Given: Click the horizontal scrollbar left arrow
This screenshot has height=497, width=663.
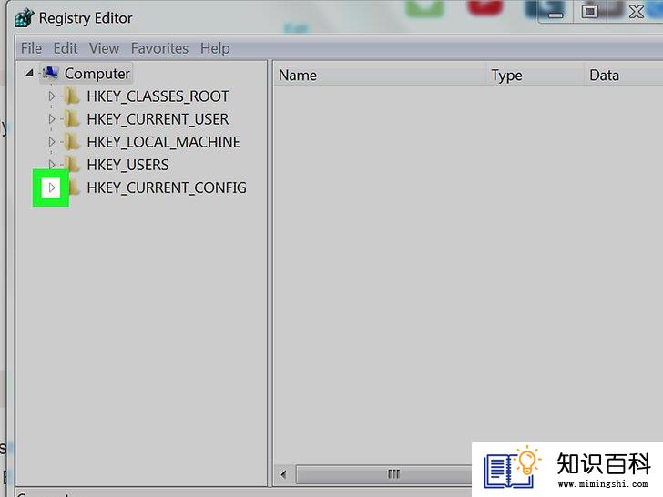Looking at the screenshot, I should 284,474.
